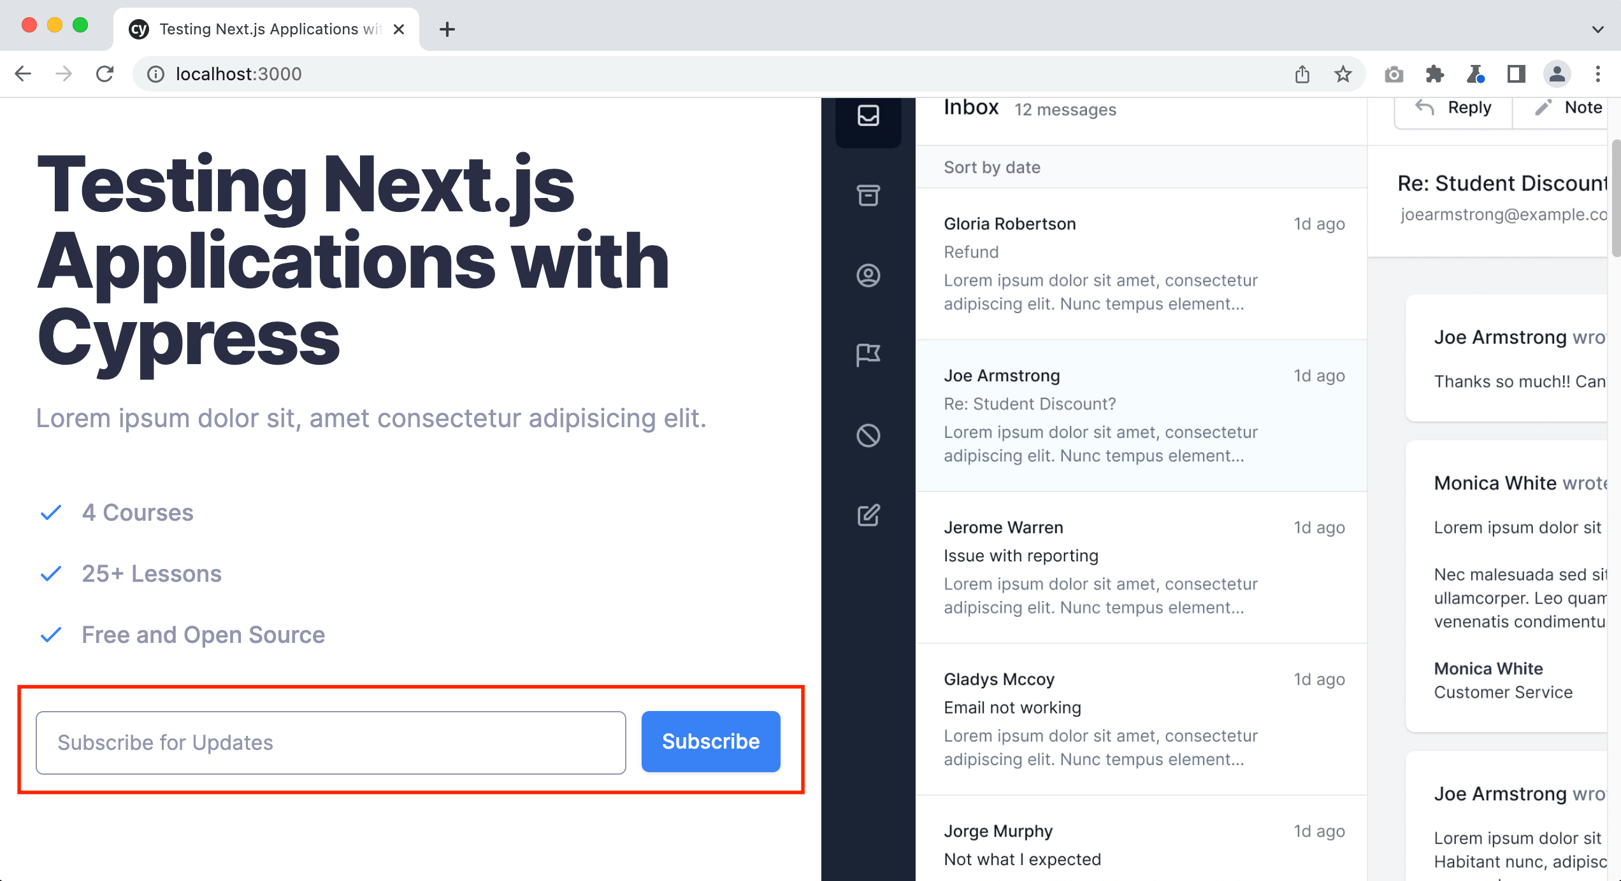1621x881 pixels.
Task: Click the browser back arrow
Action: (x=23, y=73)
